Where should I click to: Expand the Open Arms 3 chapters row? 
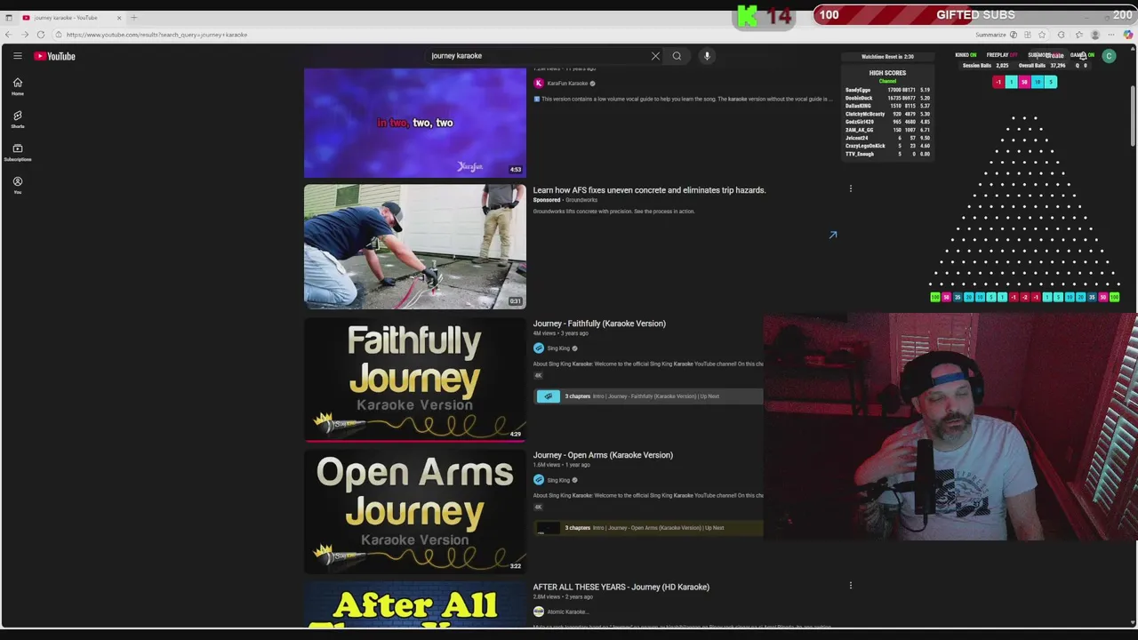(x=648, y=528)
